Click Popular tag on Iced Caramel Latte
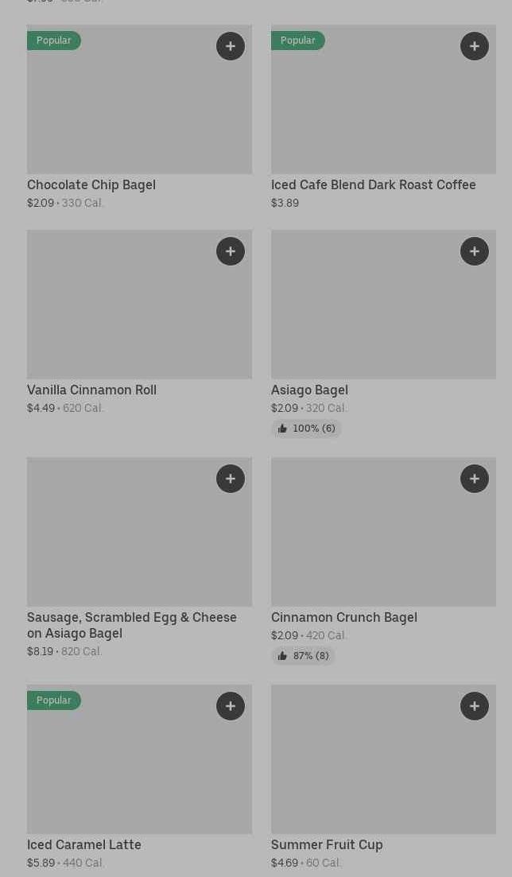 click(x=54, y=700)
